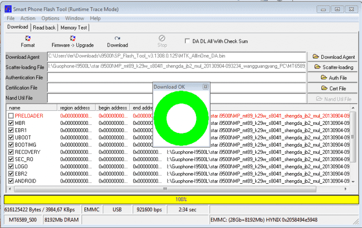
Task: Uncheck the ANDROID partition checkbox
Action: click(x=11, y=181)
